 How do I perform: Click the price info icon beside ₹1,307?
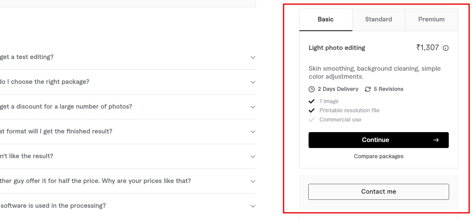tap(446, 48)
